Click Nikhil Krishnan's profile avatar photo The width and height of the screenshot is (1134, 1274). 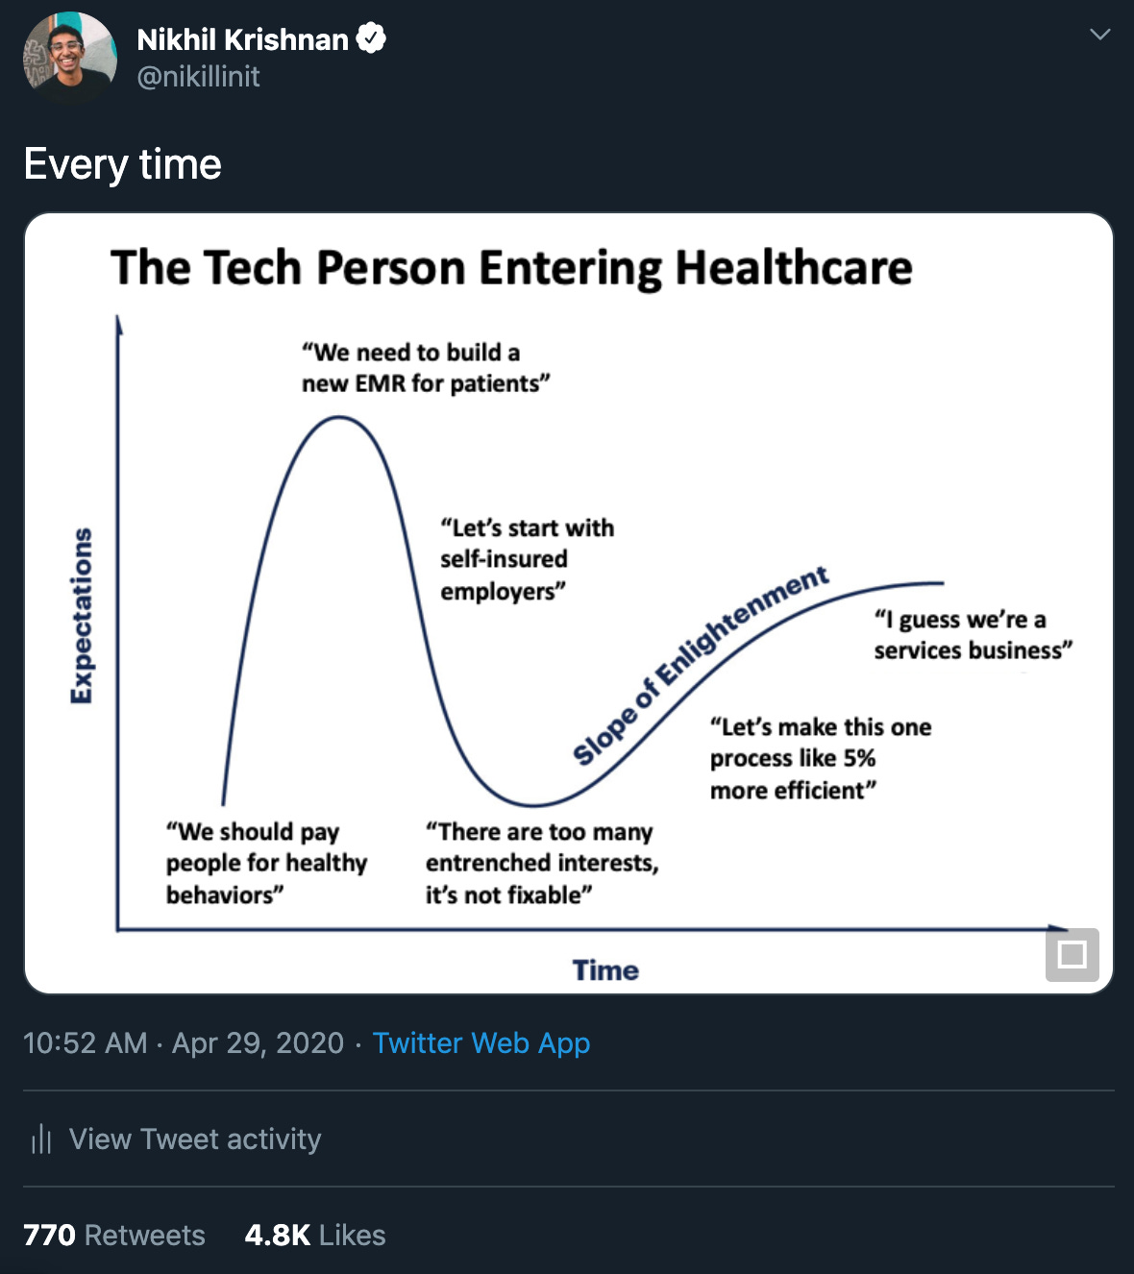(x=69, y=57)
